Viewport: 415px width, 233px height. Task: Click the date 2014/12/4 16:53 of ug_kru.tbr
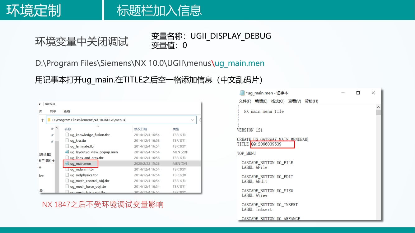point(147,140)
